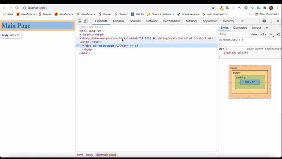This screenshot has height=159, width=282.
Task: Open the Поиск в Интернете bookmark
Action: [x=160, y=14]
